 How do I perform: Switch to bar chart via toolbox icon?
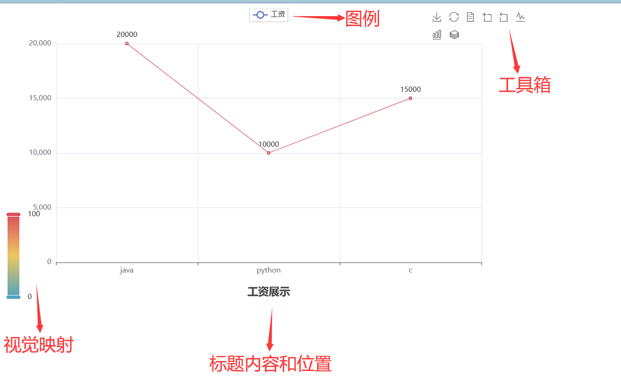click(437, 35)
